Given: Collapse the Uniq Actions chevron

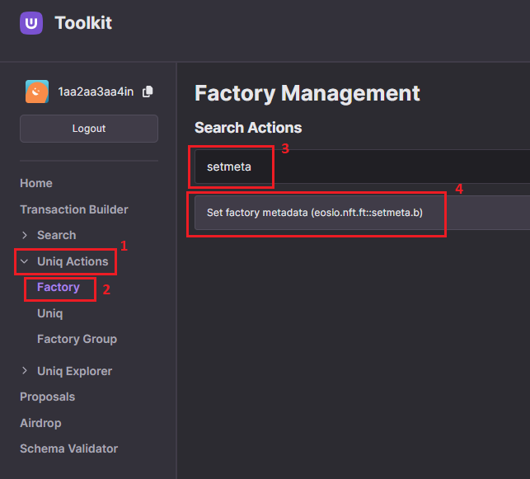Looking at the screenshot, I should click(25, 261).
